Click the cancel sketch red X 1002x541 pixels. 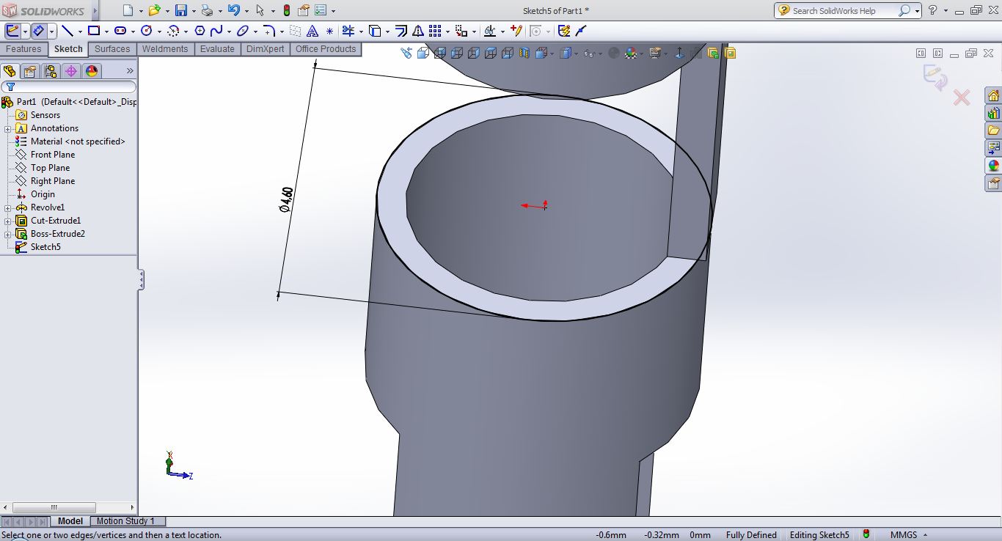point(961,97)
